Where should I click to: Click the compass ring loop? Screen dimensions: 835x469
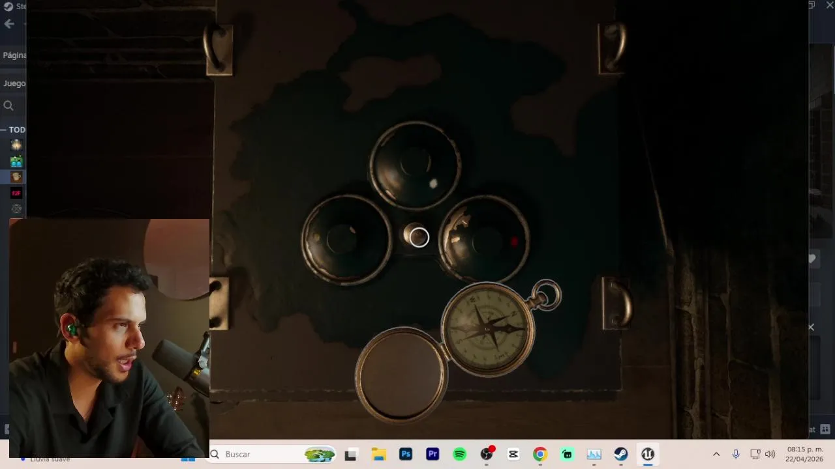pyautogui.click(x=547, y=294)
